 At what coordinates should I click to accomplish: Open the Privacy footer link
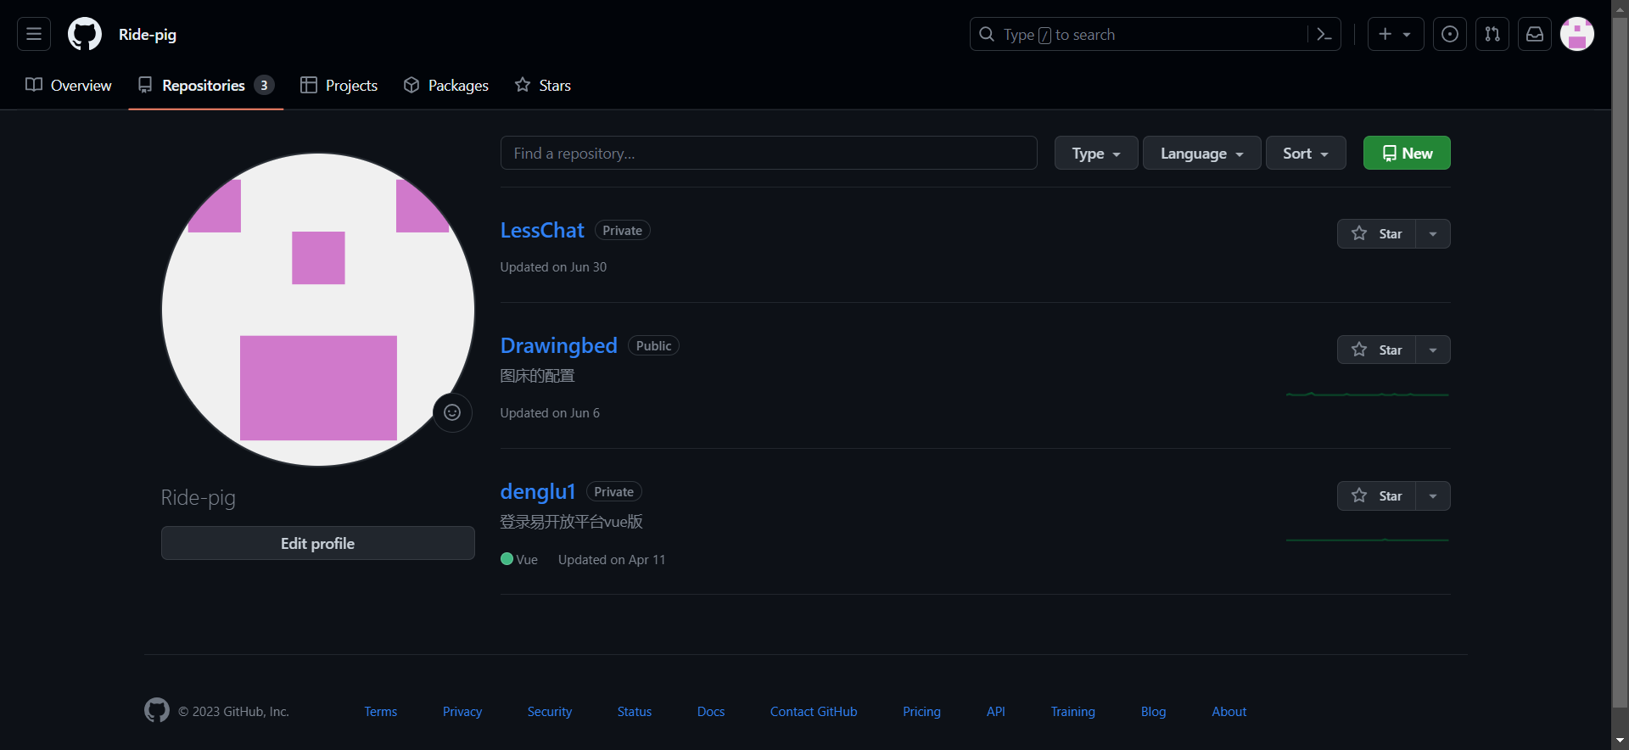point(462,712)
